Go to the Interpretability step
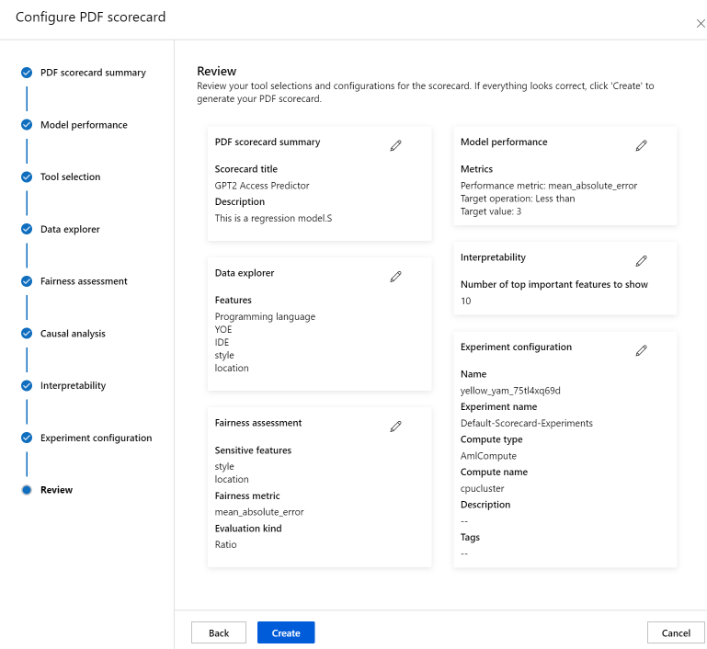This screenshot has height=649, width=707. (x=73, y=386)
